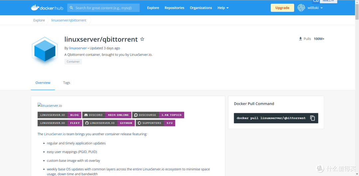The image size is (359, 176).
Task: Click the fingerprint user avatar
Action: [x=301, y=8]
